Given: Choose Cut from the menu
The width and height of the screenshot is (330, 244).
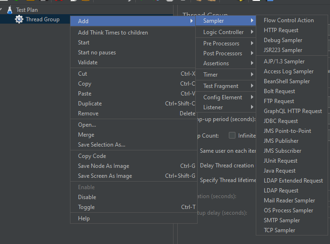Looking at the screenshot, I should pyautogui.click(x=133, y=74).
